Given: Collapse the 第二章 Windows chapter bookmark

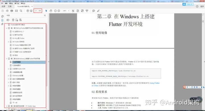Looking at the screenshot, I should pyautogui.click(x=7, y=59).
